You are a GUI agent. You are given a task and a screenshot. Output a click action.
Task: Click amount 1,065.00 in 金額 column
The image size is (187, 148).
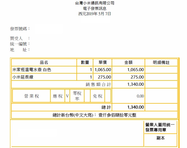(x=135, y=70)
